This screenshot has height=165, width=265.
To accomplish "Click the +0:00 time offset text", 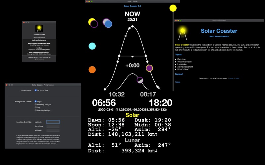I will pos(132,65).
